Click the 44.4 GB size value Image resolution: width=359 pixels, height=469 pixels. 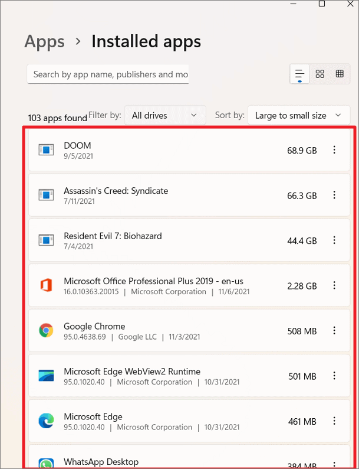[302, 240]
